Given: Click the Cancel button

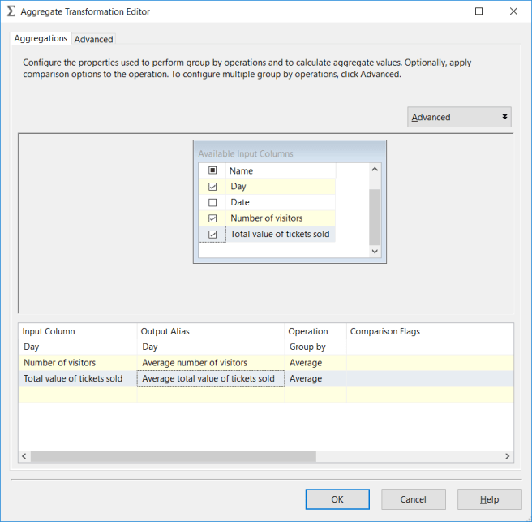Looking at the screenshot, I should click(414, 499).
